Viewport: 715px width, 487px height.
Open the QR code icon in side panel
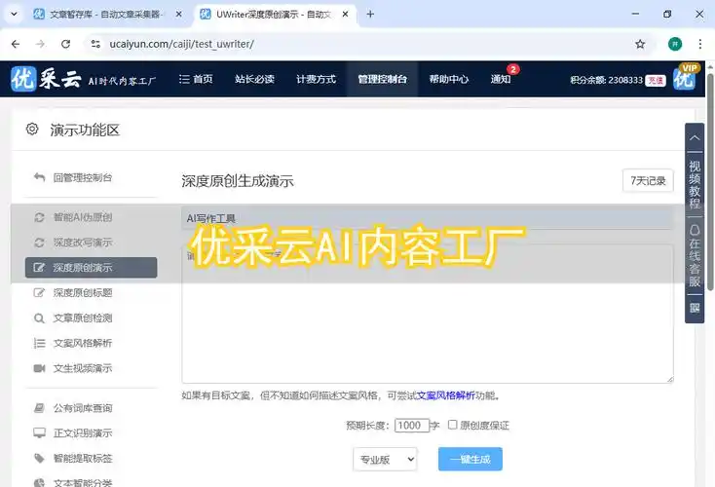tap(695, 308)
